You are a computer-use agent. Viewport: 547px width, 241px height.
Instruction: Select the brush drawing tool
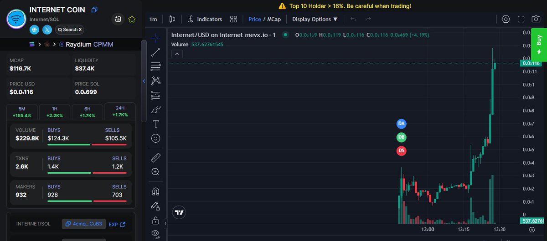155,110
